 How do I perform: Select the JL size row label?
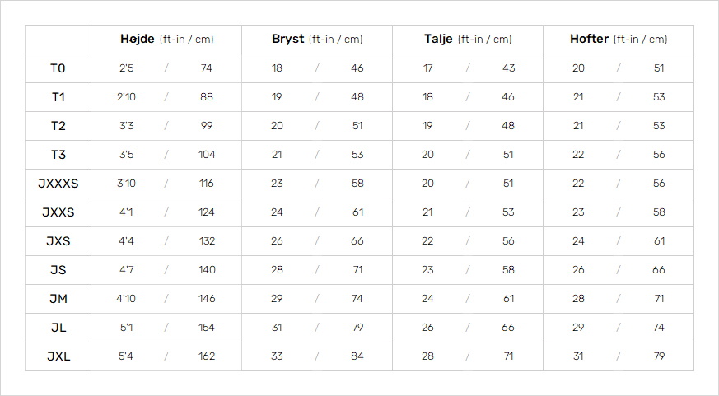(x=58, y=328)
